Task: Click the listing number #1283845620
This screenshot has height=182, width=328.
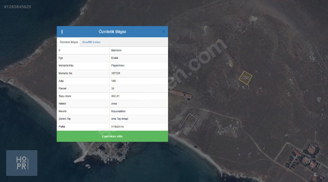Action: point(18,7)
